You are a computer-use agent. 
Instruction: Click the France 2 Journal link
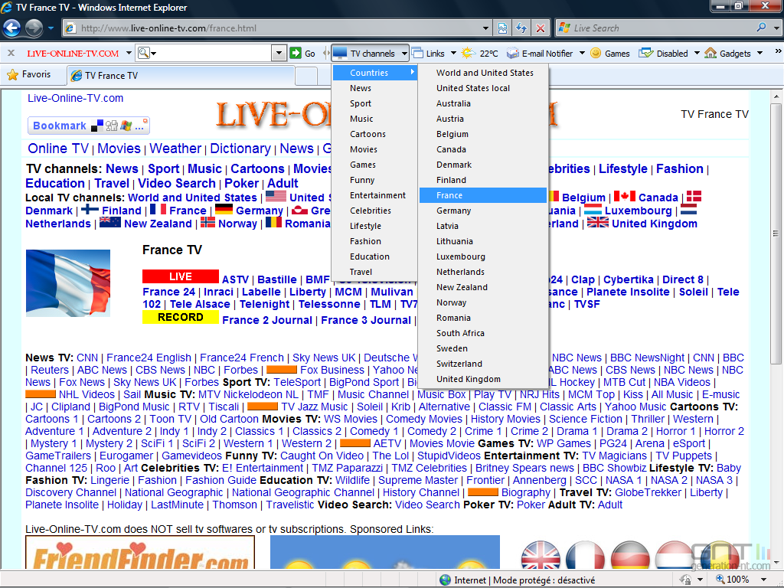click(267, 320)
